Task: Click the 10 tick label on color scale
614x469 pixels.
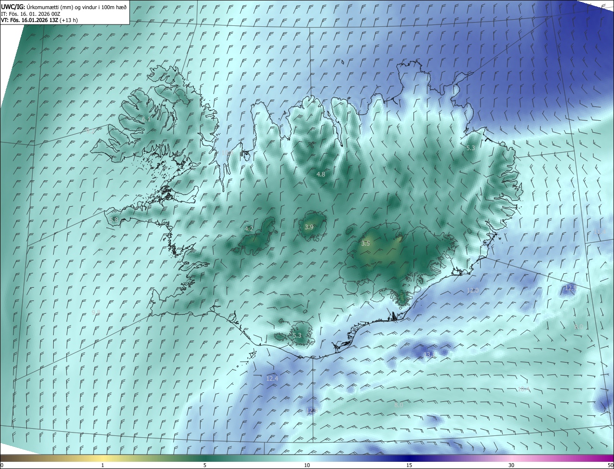Action: pyautogui.click(x=307, y=465)
